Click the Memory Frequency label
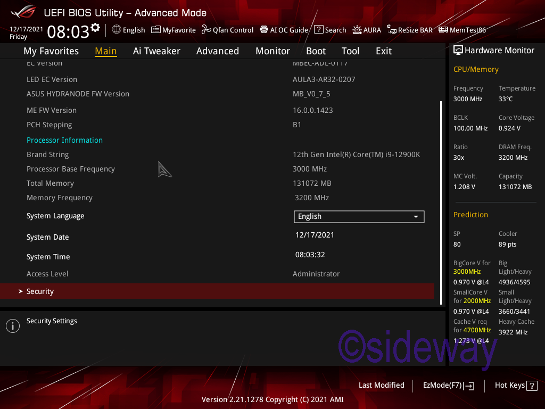This screenshot has width=545, height=409. click(x=60, y=198)
